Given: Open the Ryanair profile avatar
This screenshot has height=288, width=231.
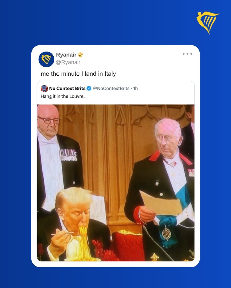Looking at the screenshot, I should coord(46,59).
